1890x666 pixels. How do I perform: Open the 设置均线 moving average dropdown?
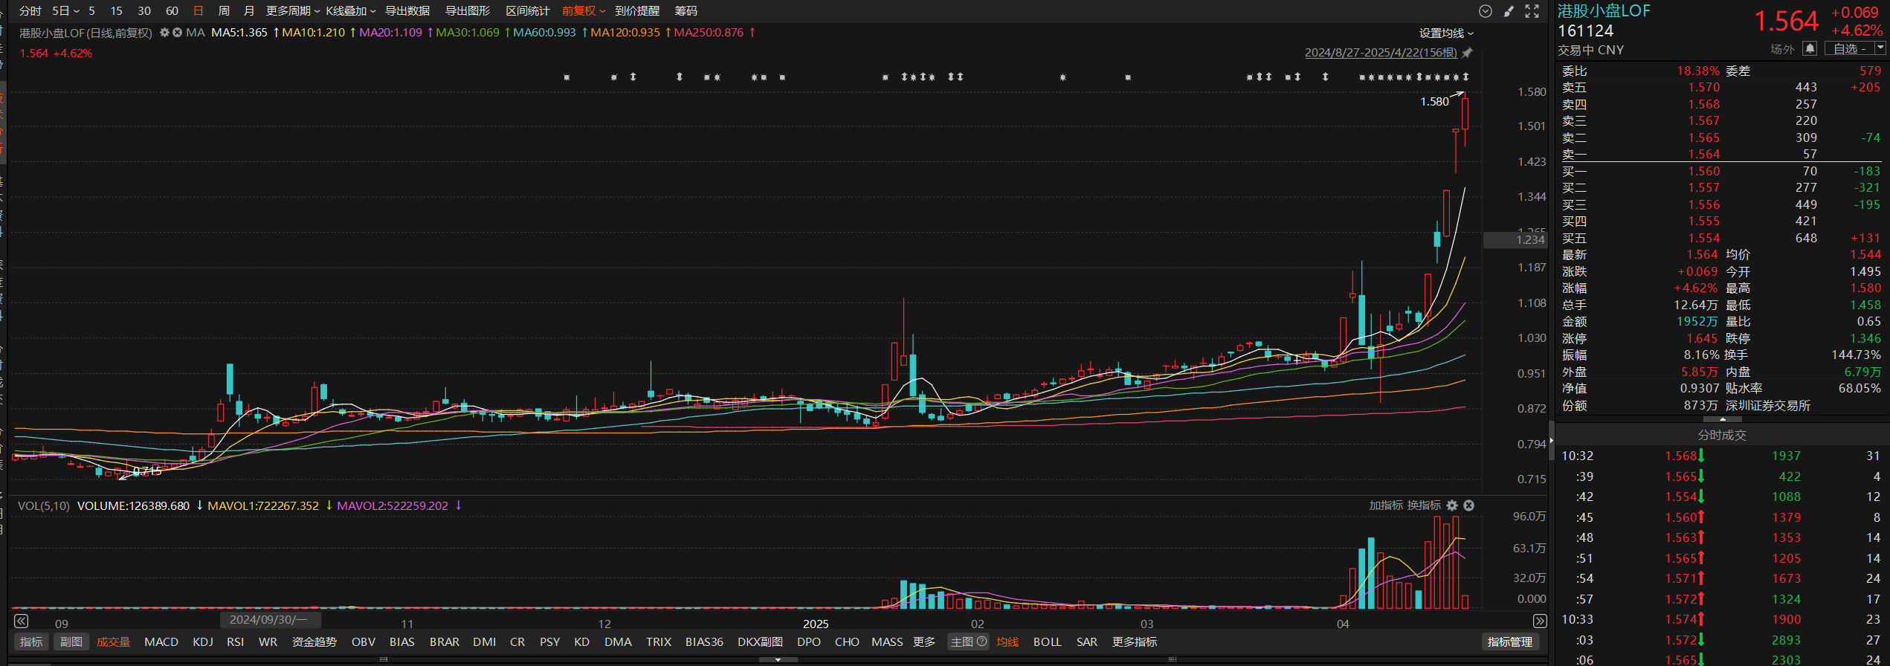click(x=1446, y=33)
